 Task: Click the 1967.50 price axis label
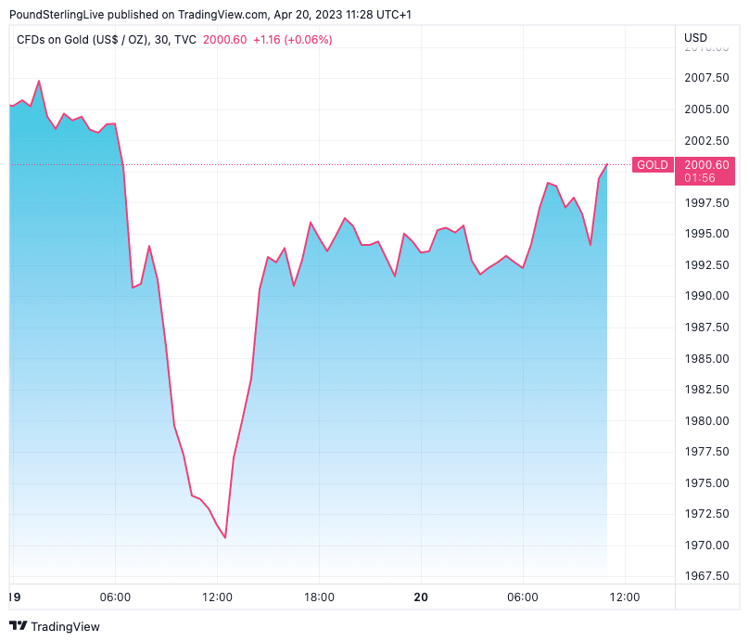pos(705,576)
